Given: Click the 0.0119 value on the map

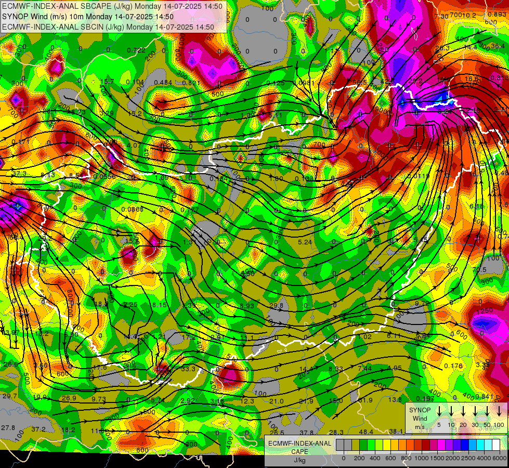Looking at the screenshot, I should [x=419, y=176].
